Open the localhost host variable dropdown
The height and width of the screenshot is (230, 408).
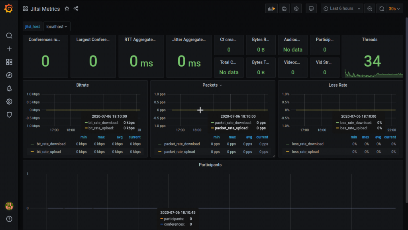pyautogui.click(x=57, y=27)
